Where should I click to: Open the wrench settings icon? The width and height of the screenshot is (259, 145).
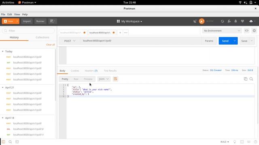(229, 21)
